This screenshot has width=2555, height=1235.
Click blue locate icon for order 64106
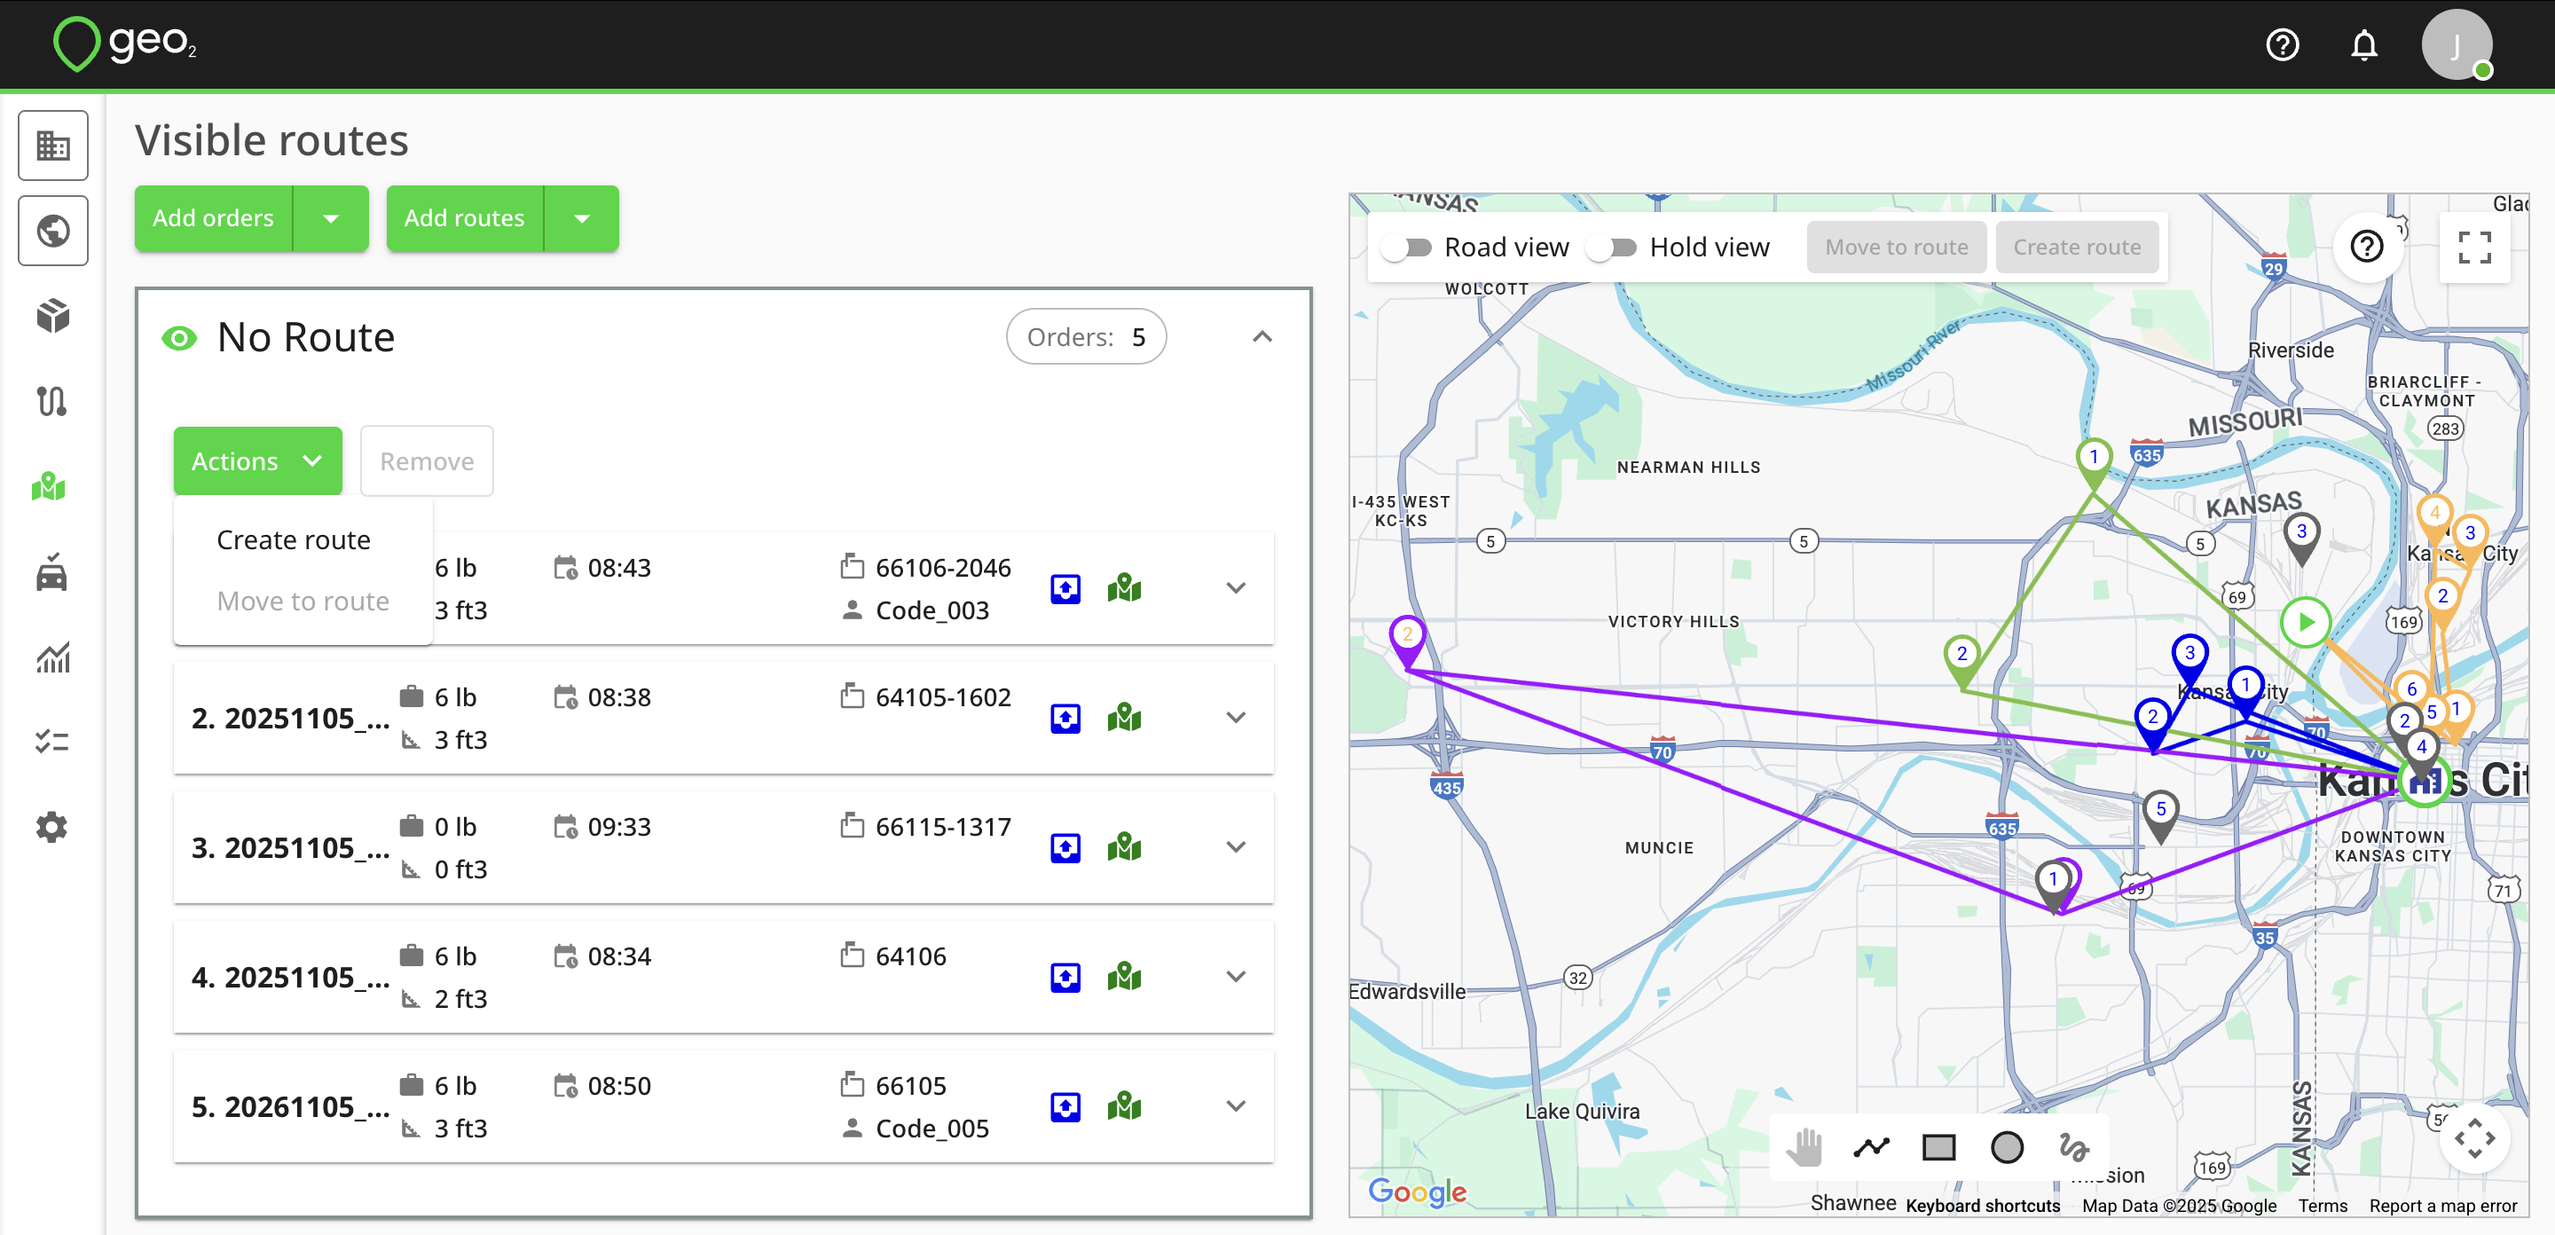tap(1065, 977)
